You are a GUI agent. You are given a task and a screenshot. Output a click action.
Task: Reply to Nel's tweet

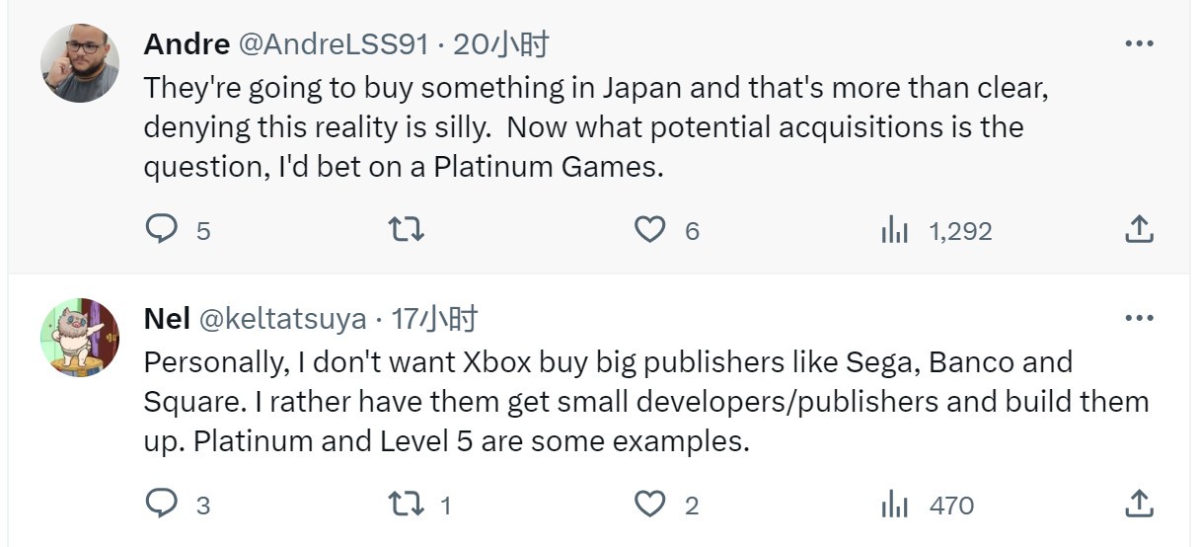(161, 505)
